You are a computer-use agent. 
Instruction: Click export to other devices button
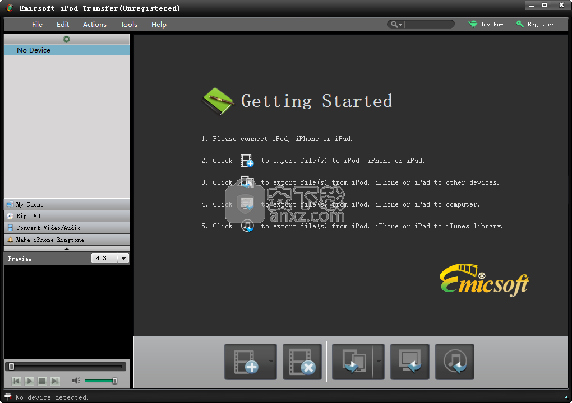coord(353,362)
